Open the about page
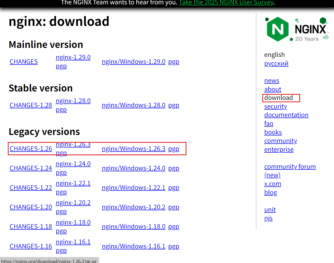 pyautogui.click(x=273, y=89)
